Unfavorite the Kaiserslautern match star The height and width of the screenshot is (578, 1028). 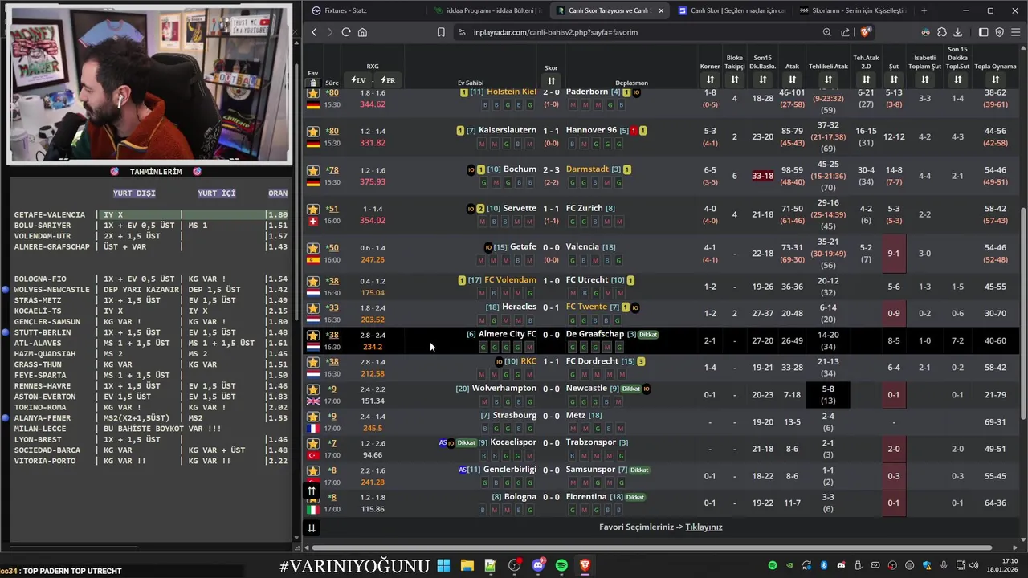pyautogui.click(x=313, y=131)
